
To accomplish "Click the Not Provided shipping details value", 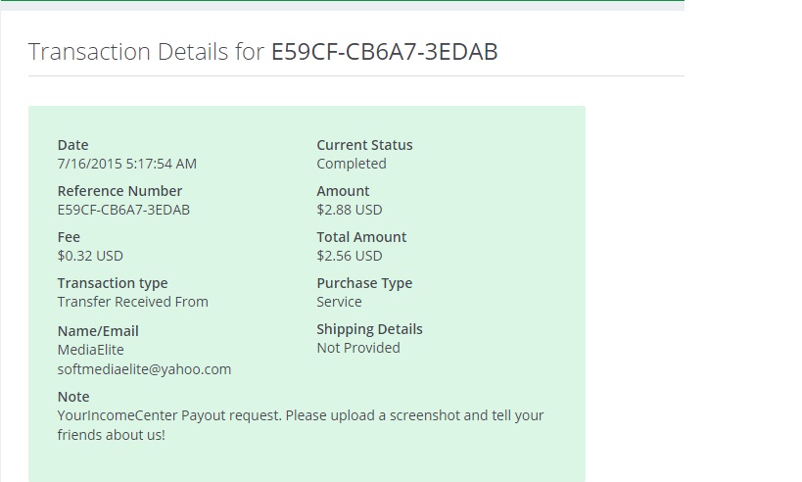I will coord(358,348).
